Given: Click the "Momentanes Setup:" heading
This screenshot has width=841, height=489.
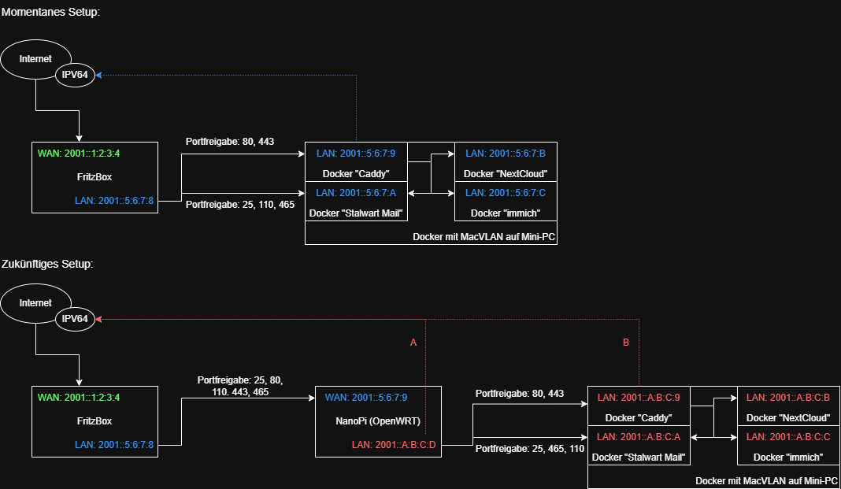Looking at the screenshot, I should tap(51, 11).
